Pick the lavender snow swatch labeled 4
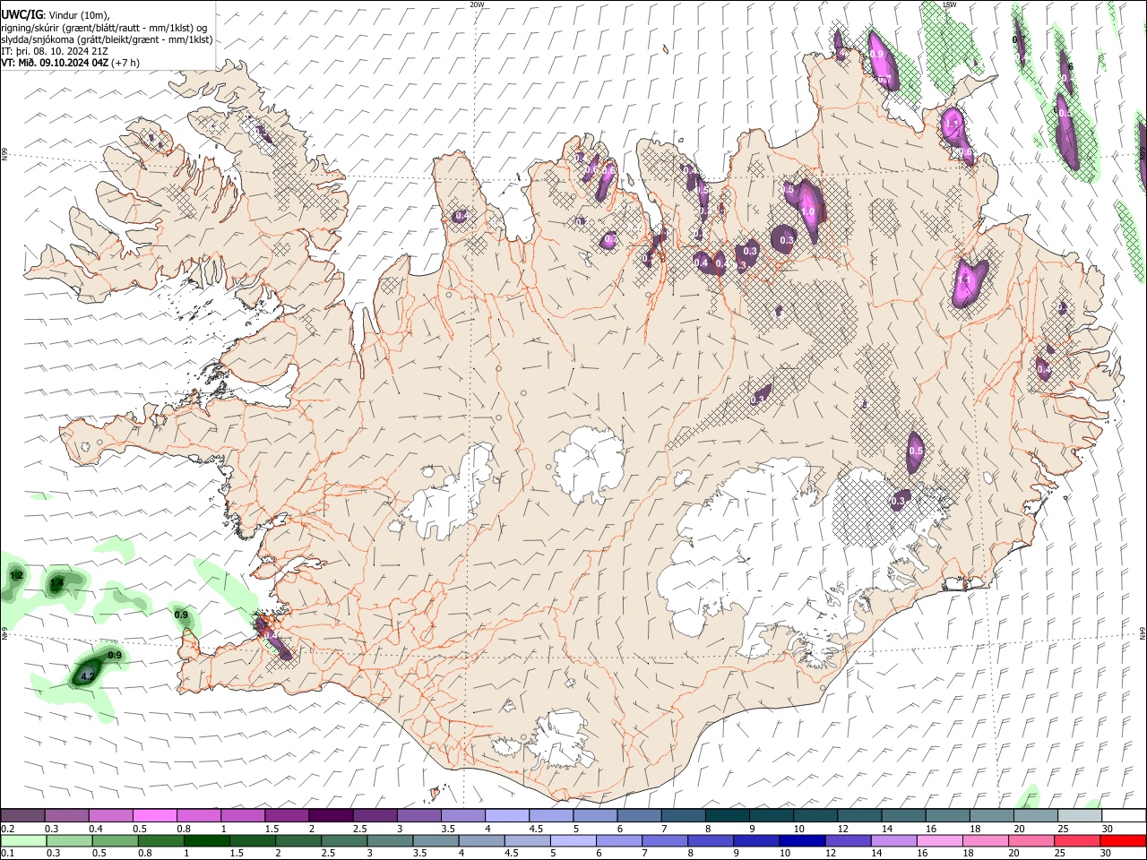This screenshot has width=1147, height=860. click(507, 815)
